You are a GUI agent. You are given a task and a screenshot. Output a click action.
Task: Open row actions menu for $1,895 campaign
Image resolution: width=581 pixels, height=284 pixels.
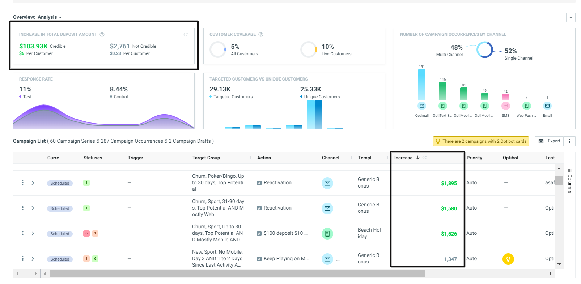coord(23,182)
